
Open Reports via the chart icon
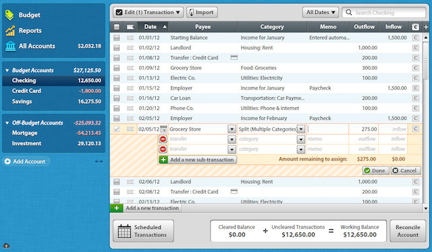(x=10, y=30)
